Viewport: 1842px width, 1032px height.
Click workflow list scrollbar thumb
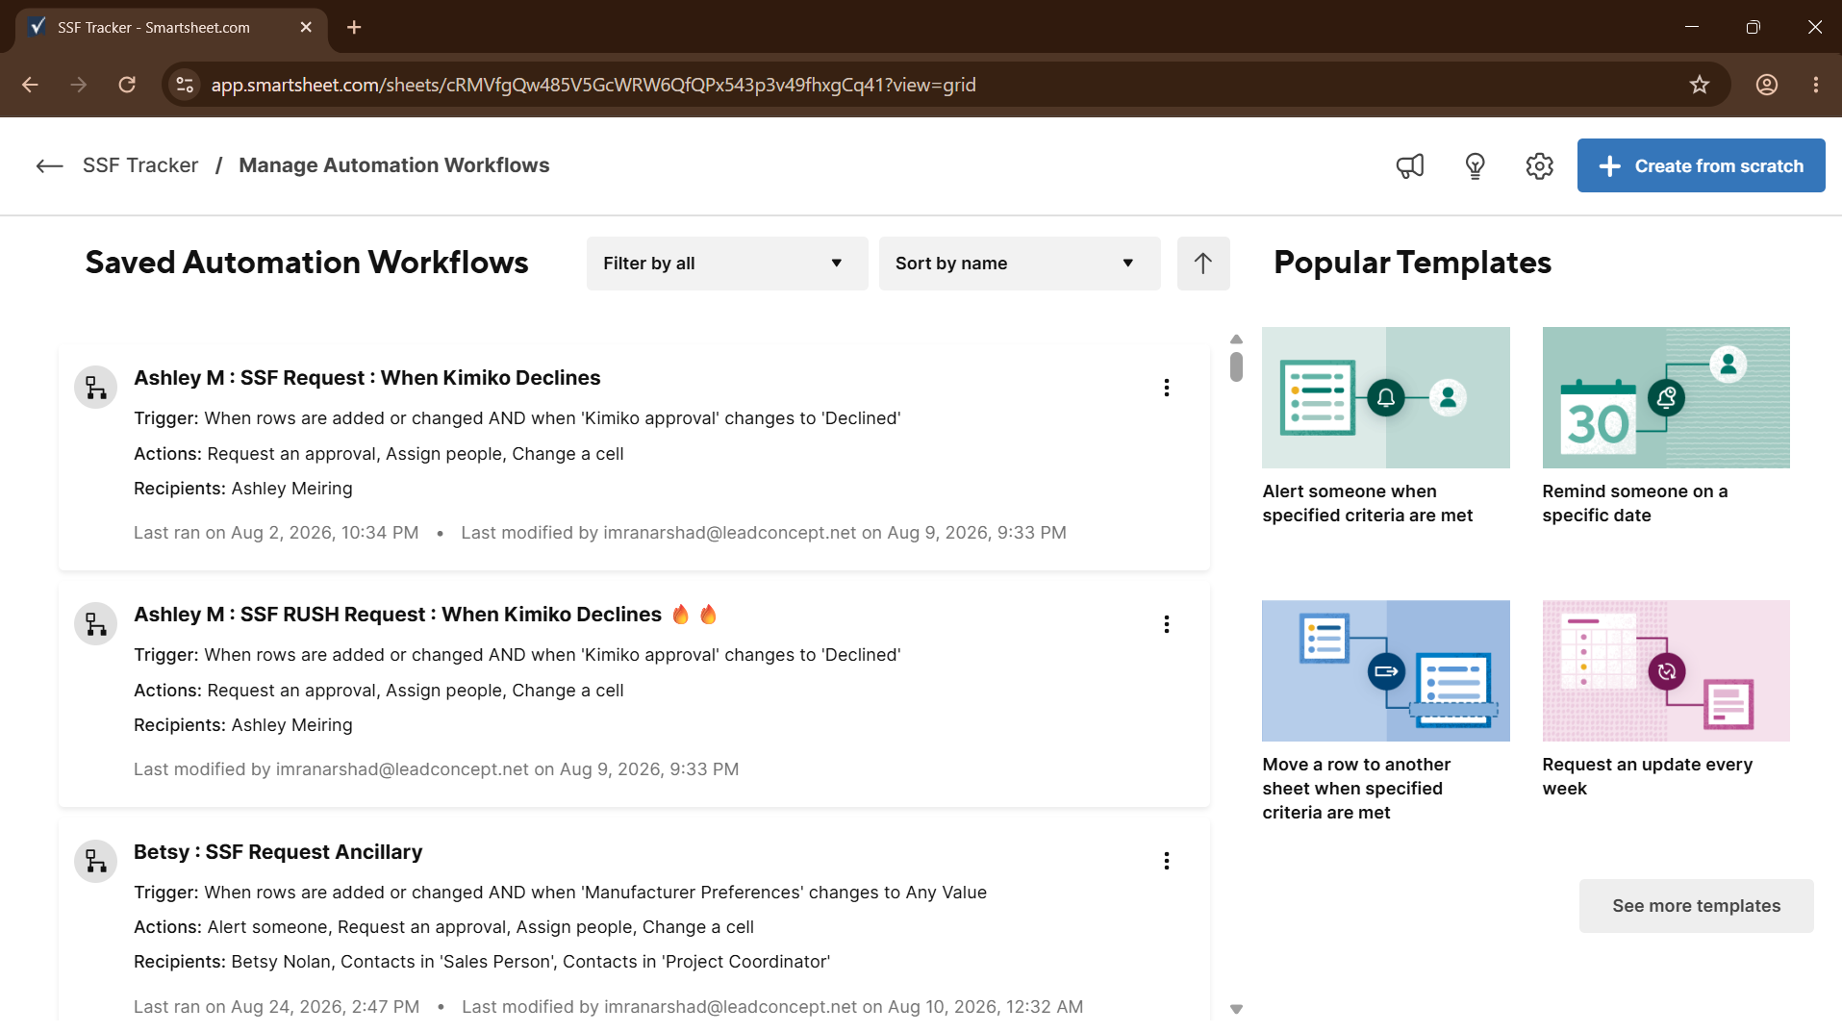pyautogui.click(x=1236, y=366)
